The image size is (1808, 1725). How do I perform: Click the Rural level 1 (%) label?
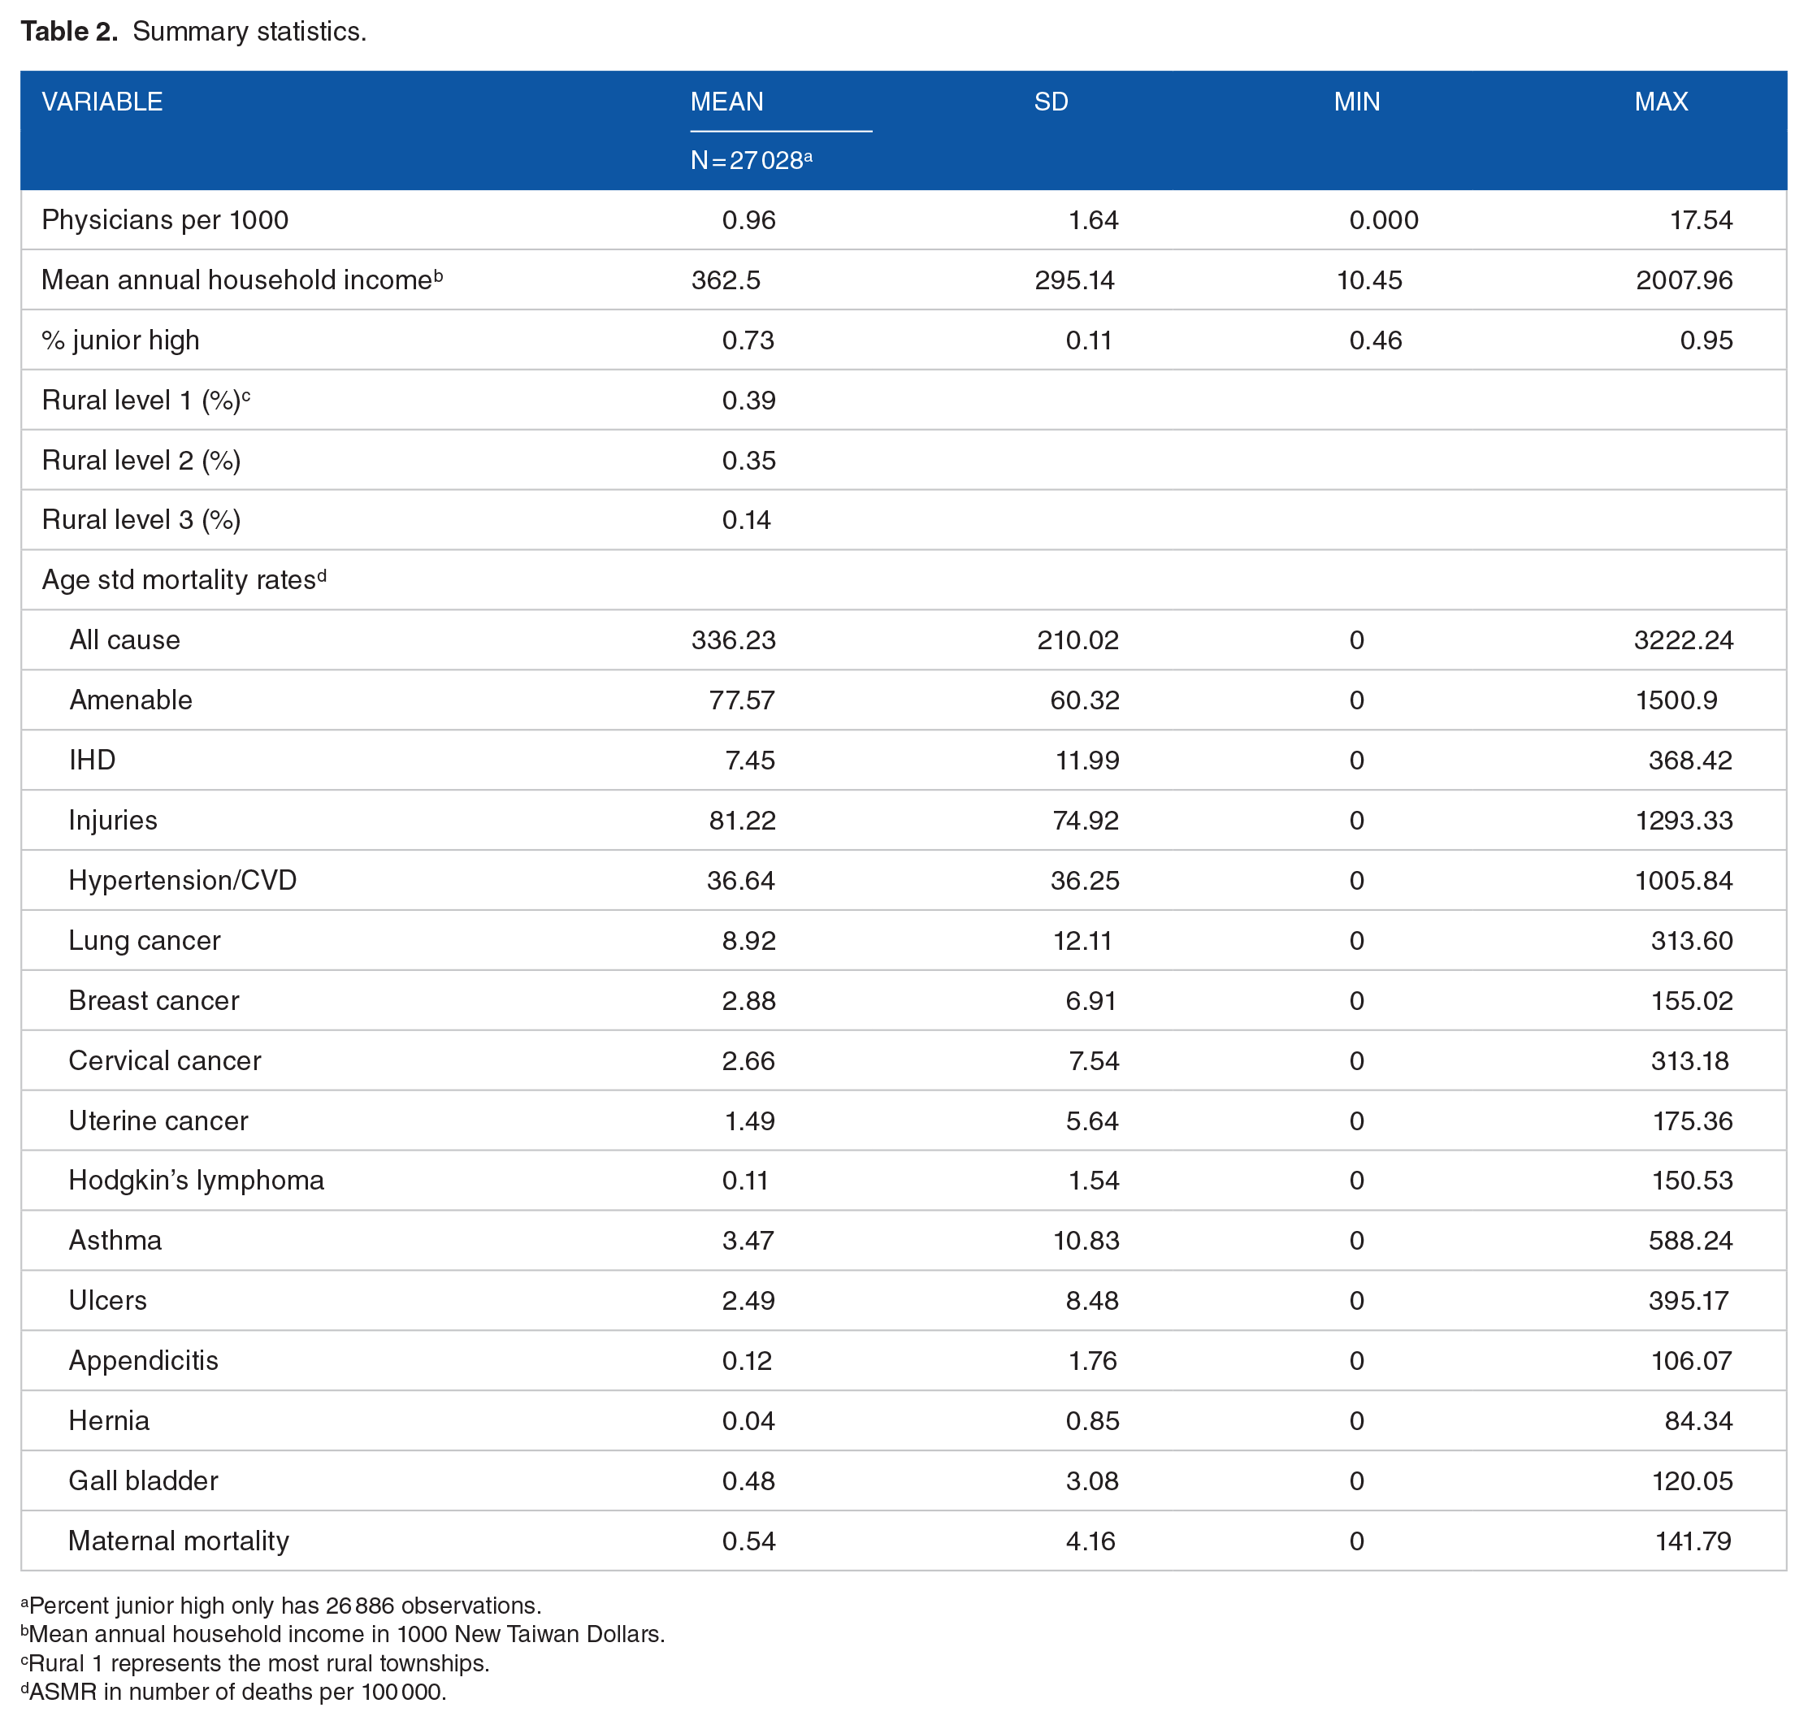pos(145,400)
